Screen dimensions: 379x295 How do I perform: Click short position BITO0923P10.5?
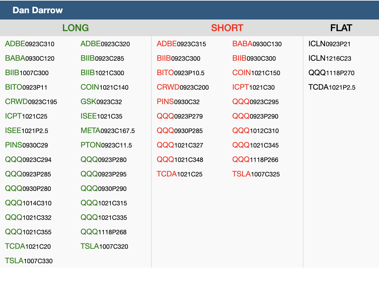pos(180,73)
